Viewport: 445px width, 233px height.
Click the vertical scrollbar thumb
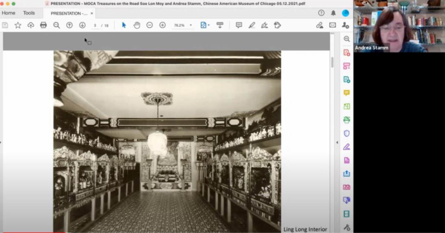tap(332, 62)
